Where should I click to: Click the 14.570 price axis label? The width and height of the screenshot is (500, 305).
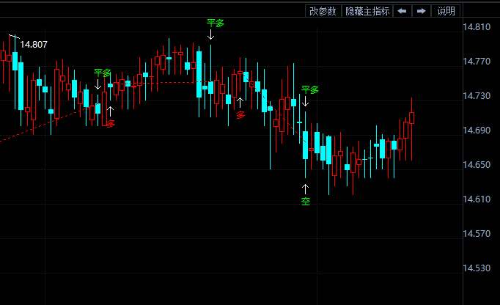coord(477,234)
